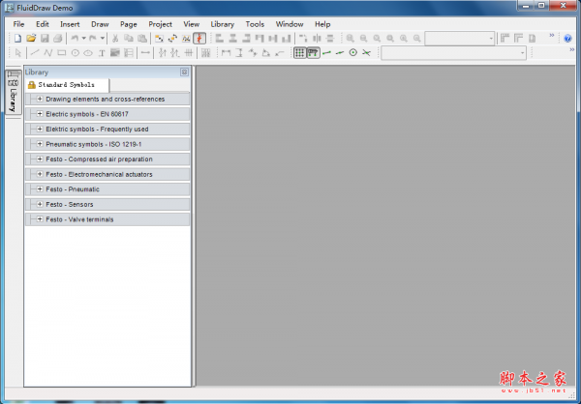This screenshot has height=404, width=581.
Task: Click the Copy icon
Action: [129, 38]
